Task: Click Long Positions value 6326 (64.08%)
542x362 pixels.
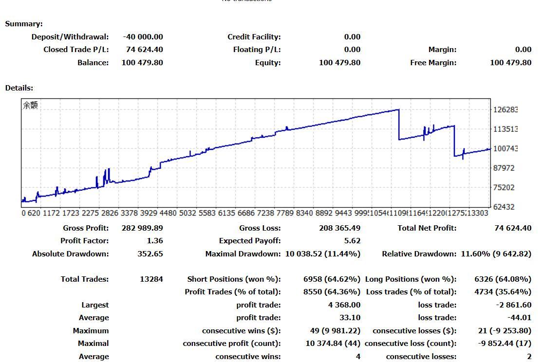Action: coord(503,279)
